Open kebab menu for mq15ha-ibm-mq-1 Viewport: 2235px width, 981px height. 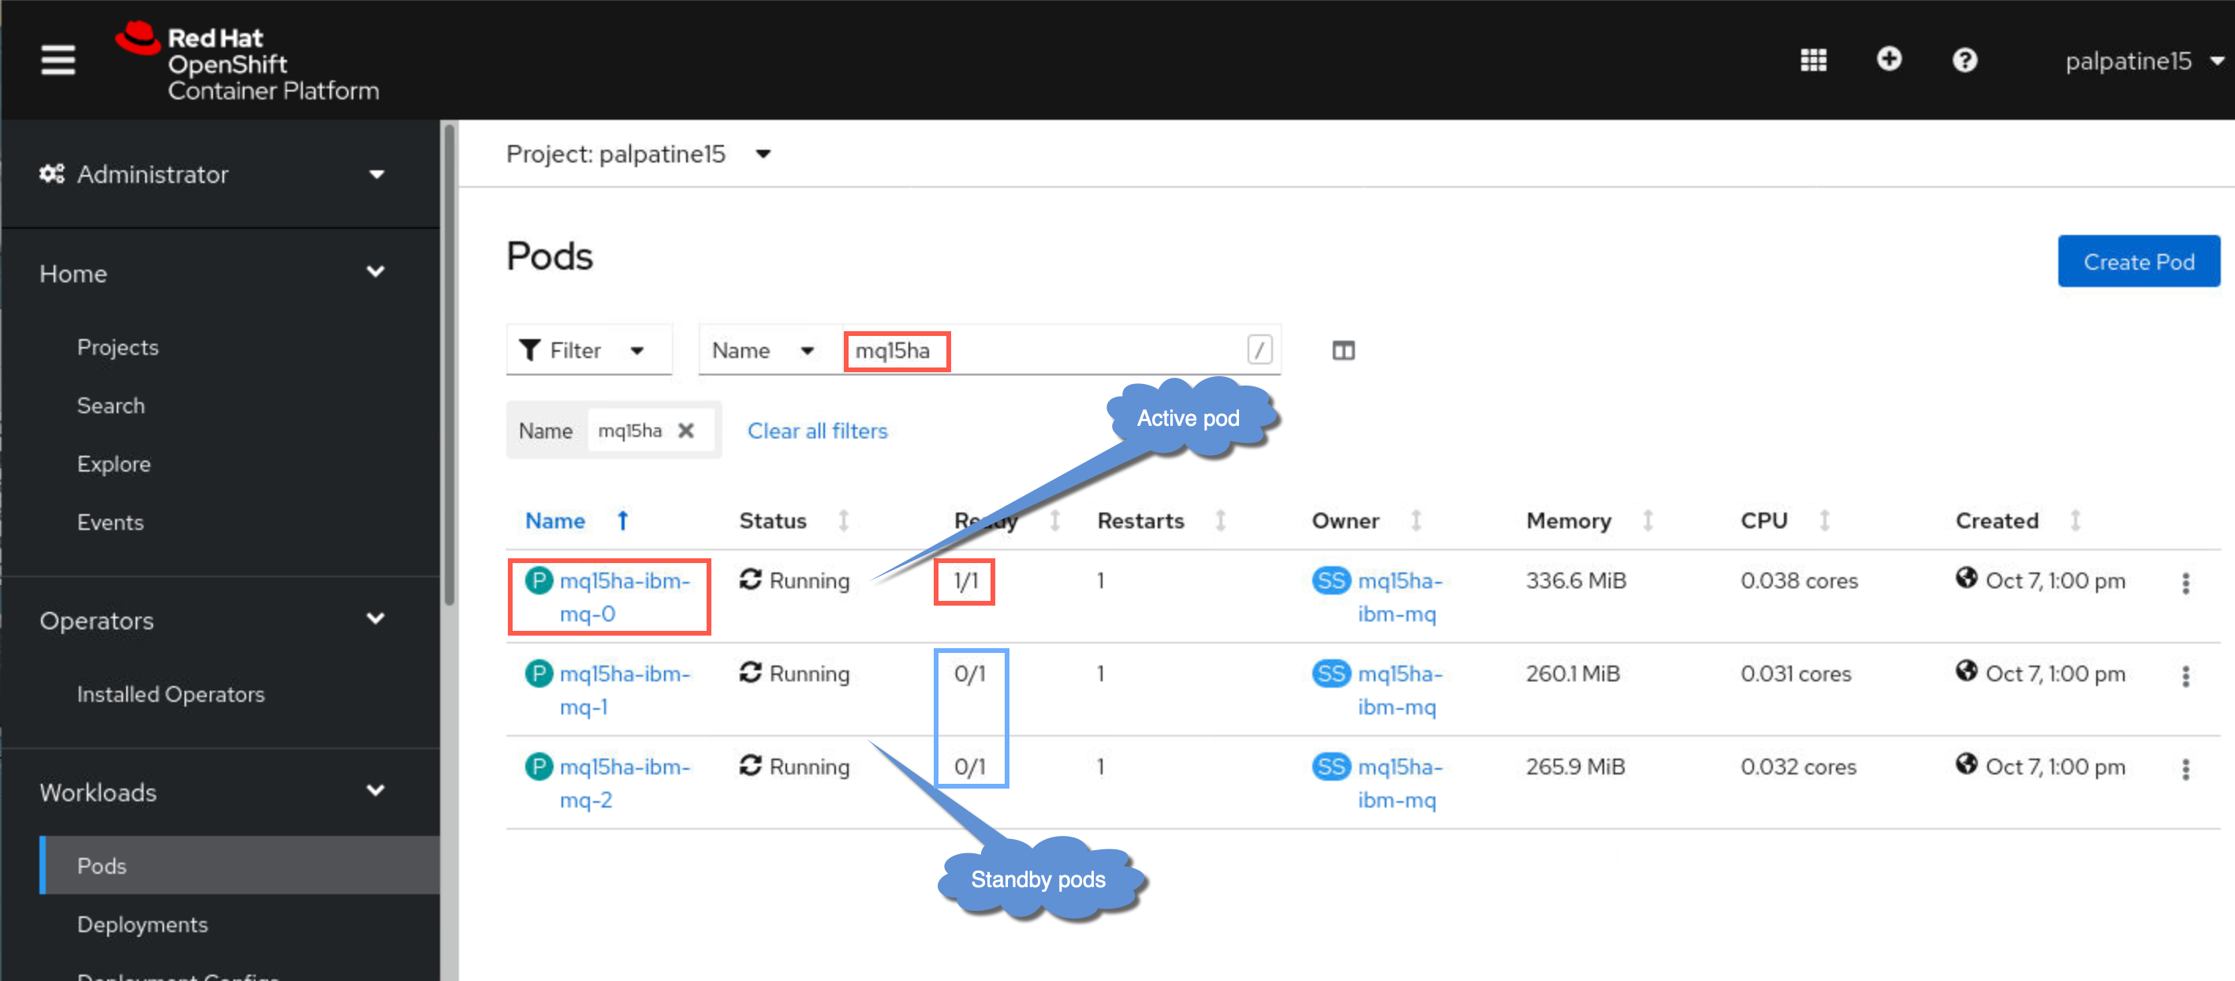click(2185, 676)
